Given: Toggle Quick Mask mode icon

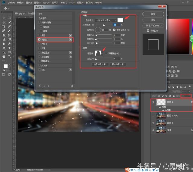Looking at the screenshot, I should tap(4, 74).
